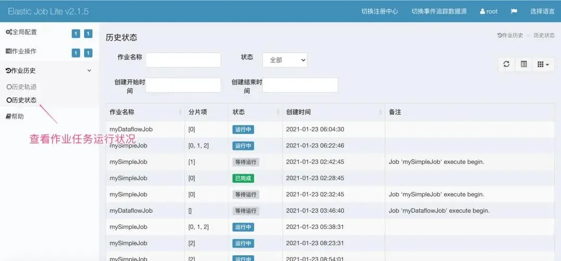This screenshot has height=261, width=561.
Task: Open 作业操作 sidebar menu
Action: point(21,51)
